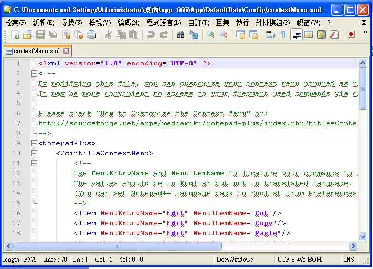This screenshot has width=373, height=269.
Task: Open the 外掛模組(P) plugins menu
Action: pyautogui.click(x=273, y=23)
